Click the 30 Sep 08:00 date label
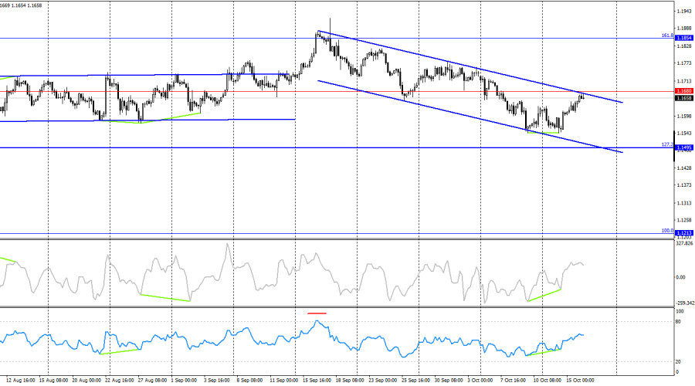 click(449, 381)
